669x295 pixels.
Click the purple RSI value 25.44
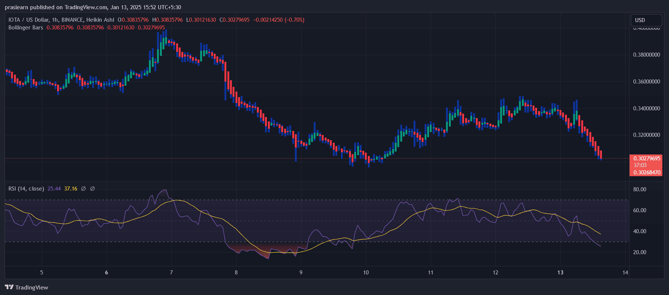point(54,189)
